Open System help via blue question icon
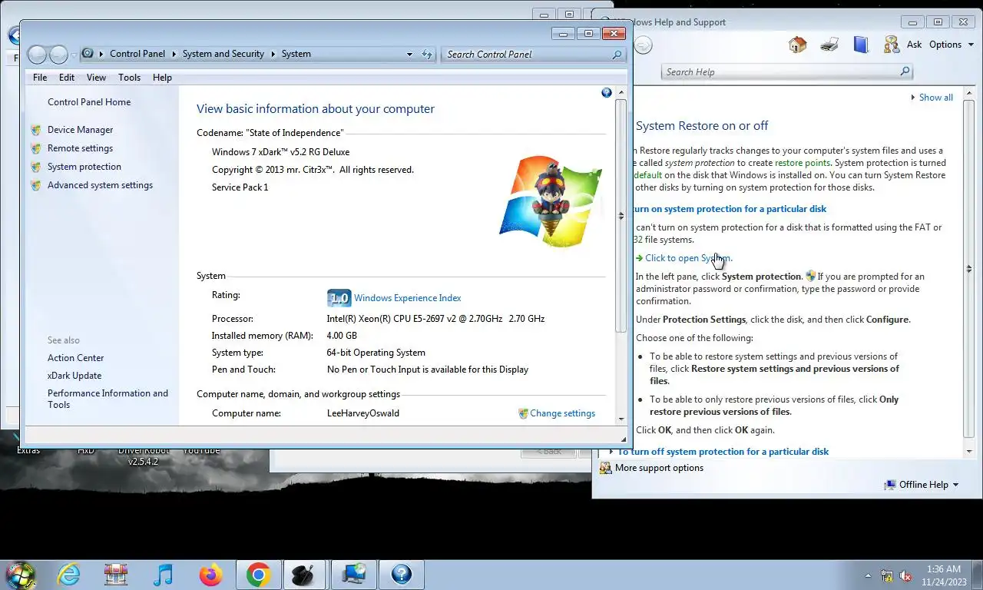Screen dimensions: 983x590 pos(607,93)
